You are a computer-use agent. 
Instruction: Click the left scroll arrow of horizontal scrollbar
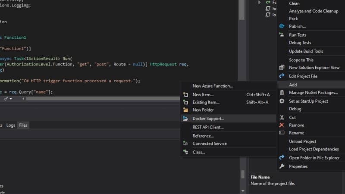click(23, 99)
